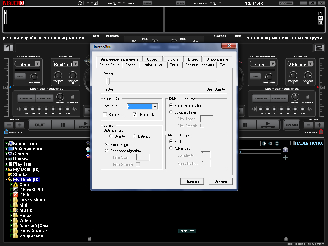328x246 pixels.
Task: Select waveform zoom preset 3
Action: click(x=320, y=23)
